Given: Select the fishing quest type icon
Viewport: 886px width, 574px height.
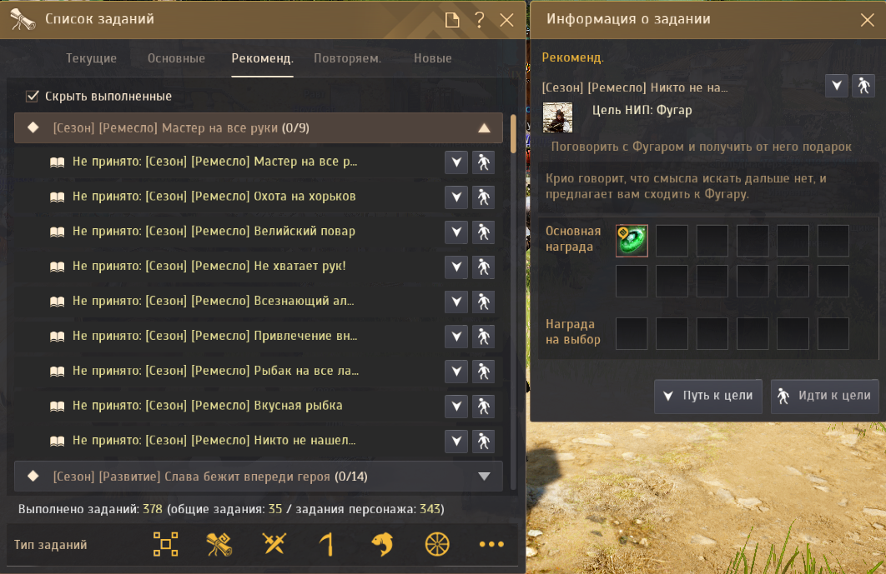Looking at the screenshot, I should [383, 544].
